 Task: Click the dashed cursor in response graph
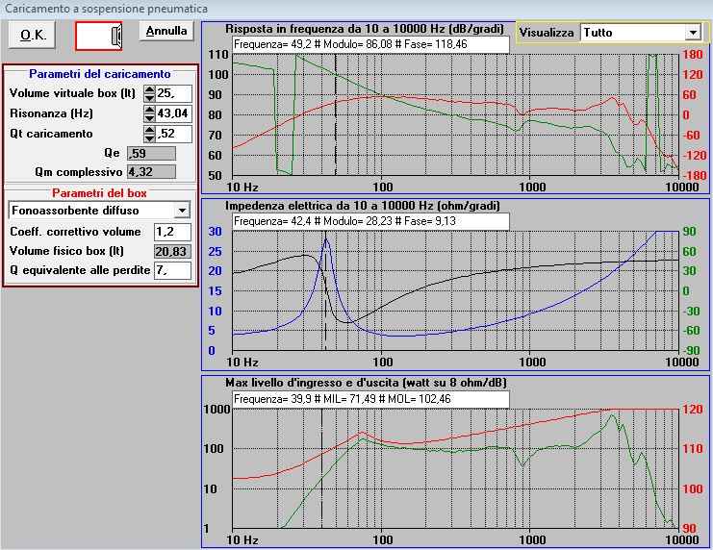tap(336, 114)
